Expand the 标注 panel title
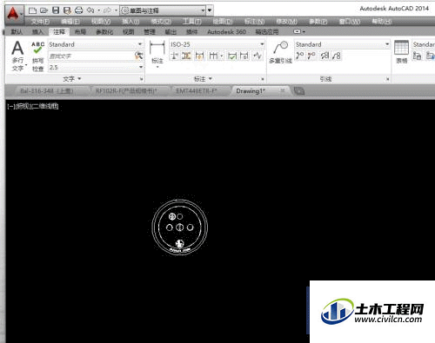The height and width of the screenshot is (343, 435). (x=203, y=79)
